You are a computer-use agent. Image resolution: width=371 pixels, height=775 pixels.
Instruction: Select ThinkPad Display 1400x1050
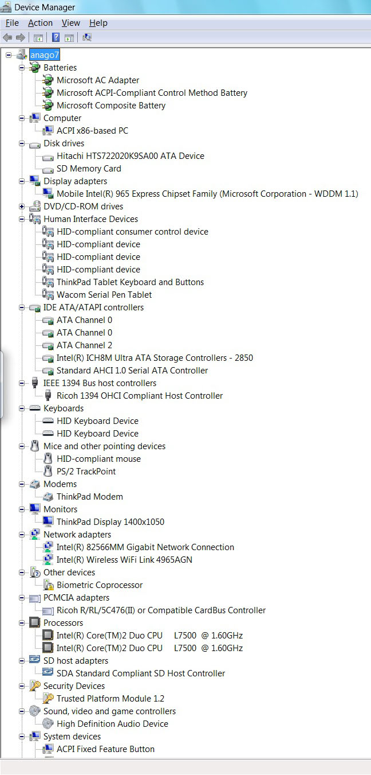pyautogui.click(x=110, y=522)
